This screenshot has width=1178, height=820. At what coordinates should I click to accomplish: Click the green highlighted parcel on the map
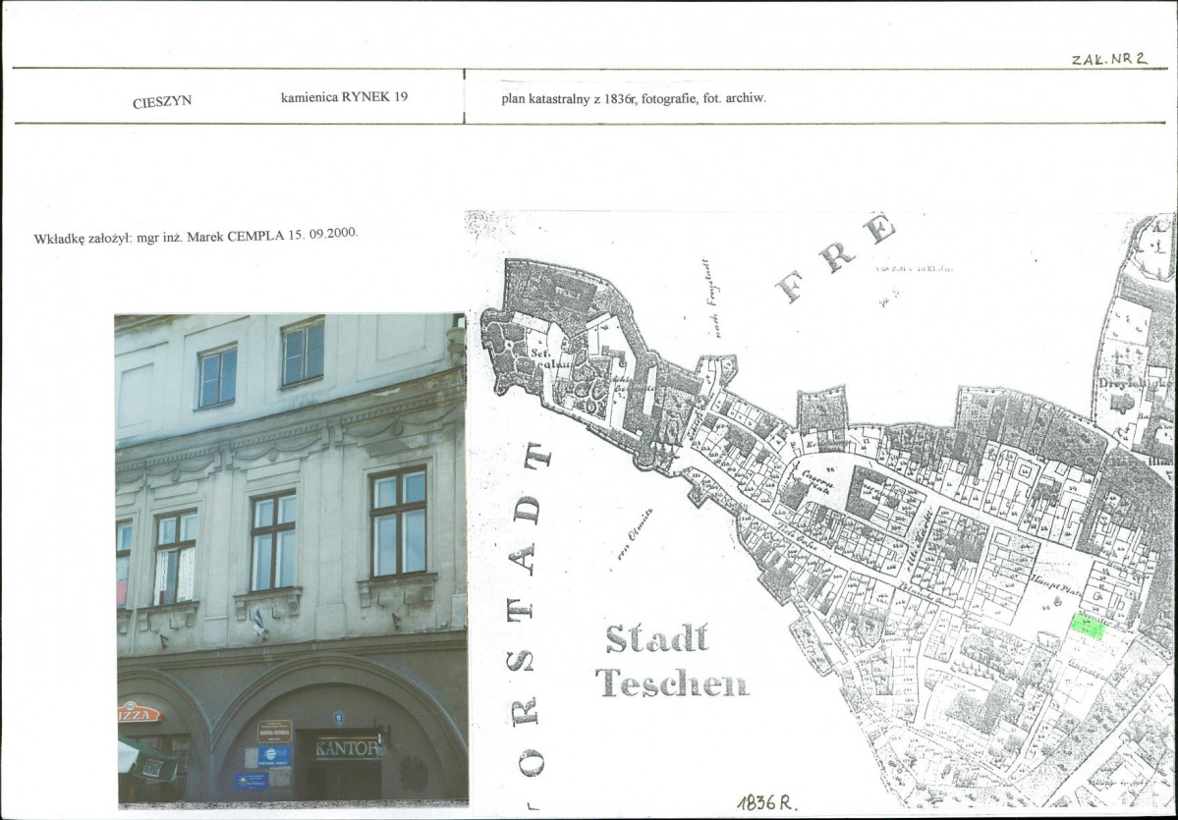click(x=1087, y=627)
